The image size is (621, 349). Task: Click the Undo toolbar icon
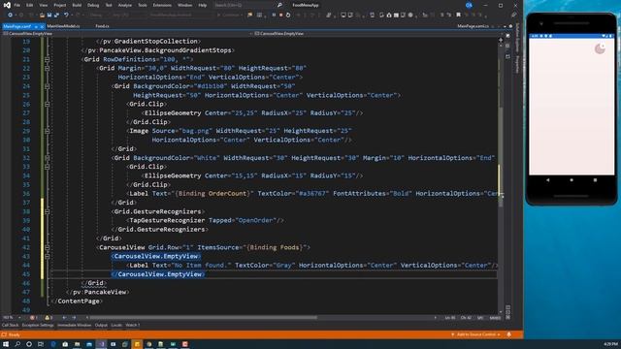66,16
